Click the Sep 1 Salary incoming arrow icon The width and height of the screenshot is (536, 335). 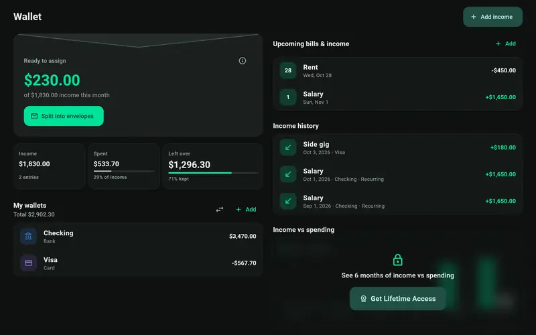click(288, 201)
